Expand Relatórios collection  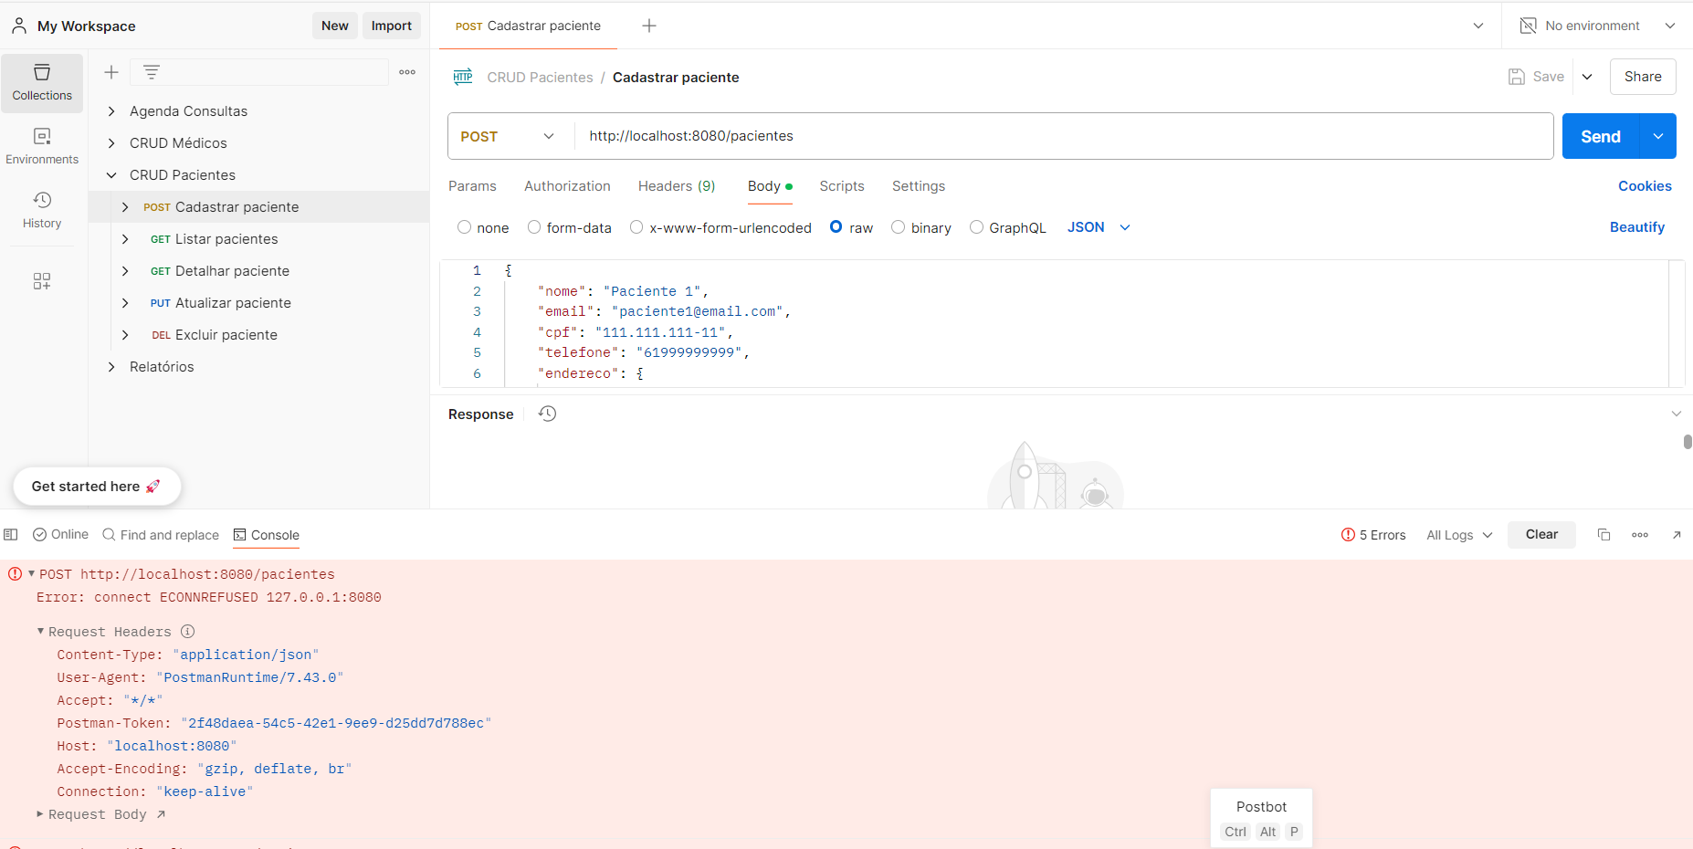(x=111, y=367)
